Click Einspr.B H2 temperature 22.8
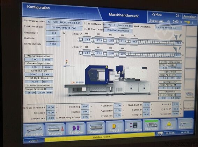 pyautogui.click(x=100, y=53)
